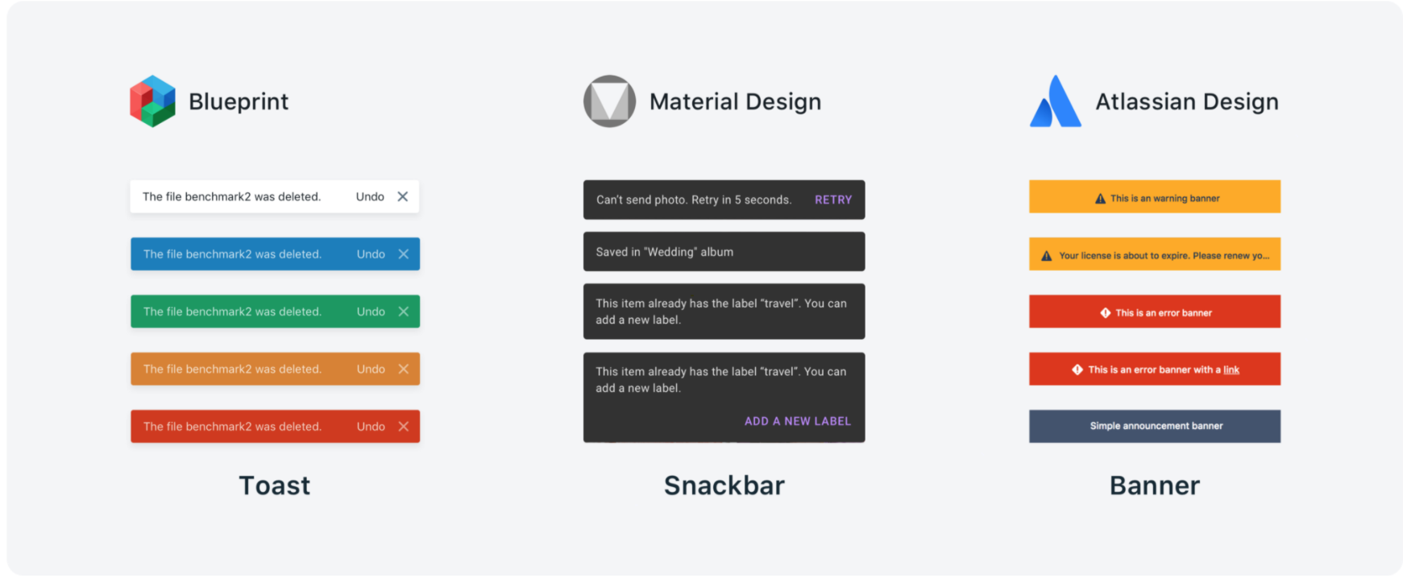Click ADD A NEW LABEL action
Viewport: 1407px width, 578px height.
click(797, 421)
